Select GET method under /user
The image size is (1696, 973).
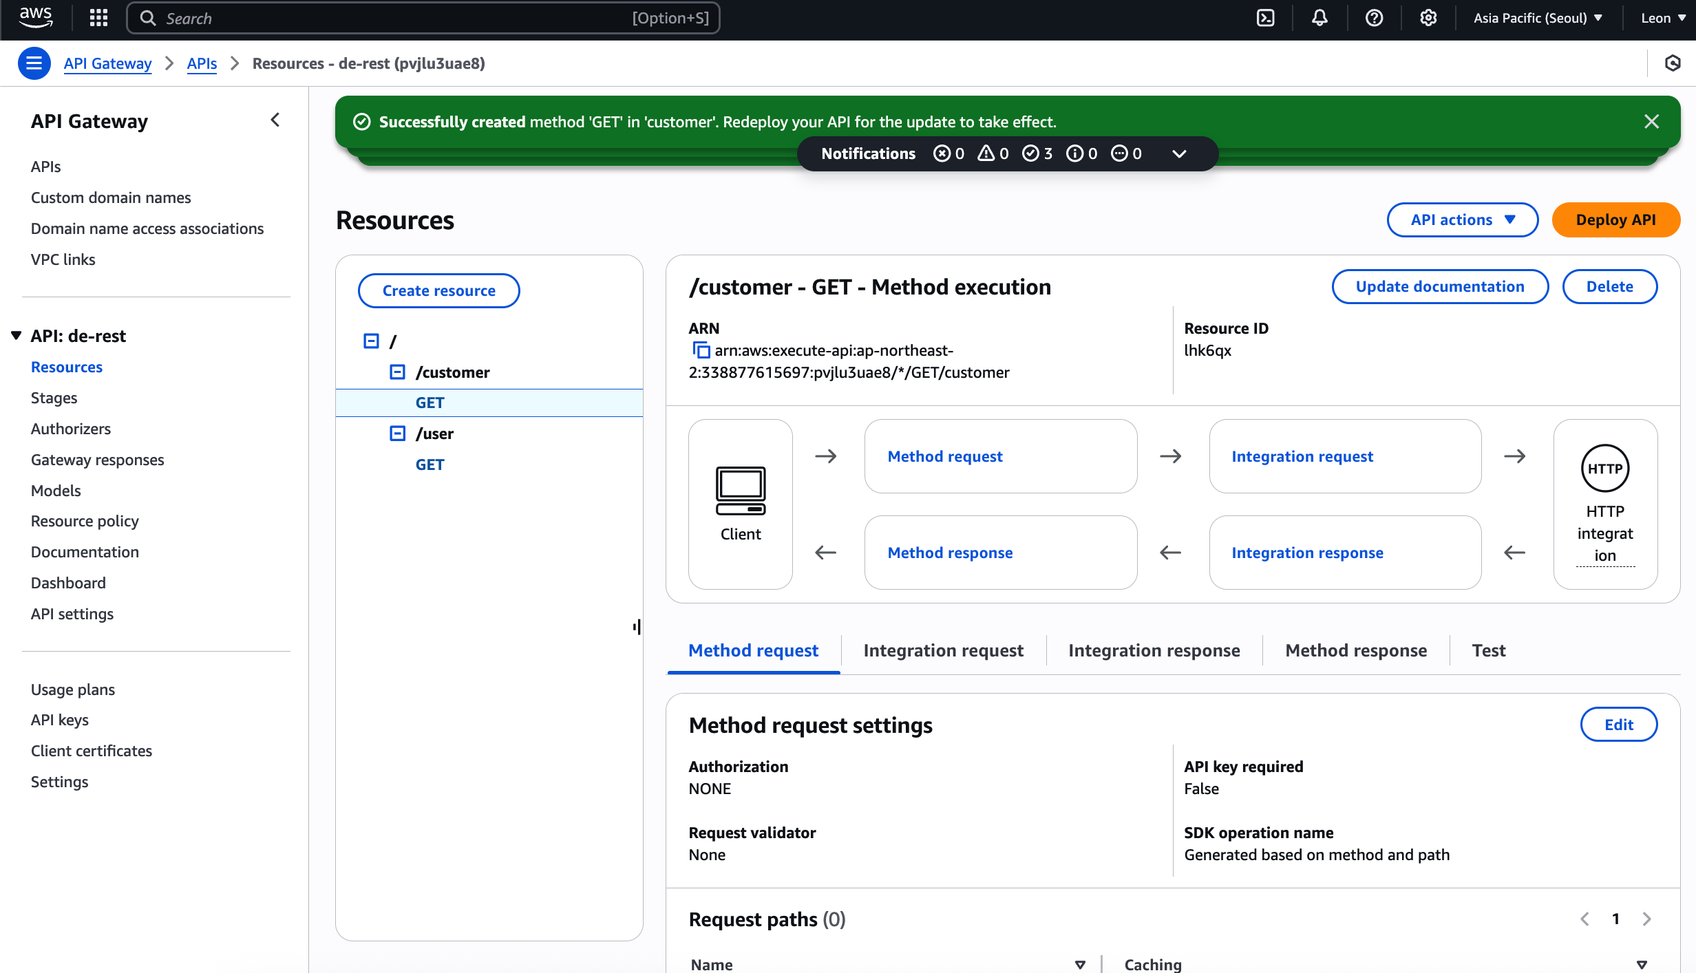pos(430,464)
